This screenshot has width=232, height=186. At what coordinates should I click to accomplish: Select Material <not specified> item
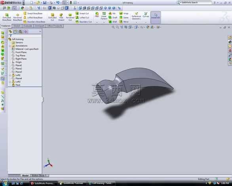tap(25, 49)
